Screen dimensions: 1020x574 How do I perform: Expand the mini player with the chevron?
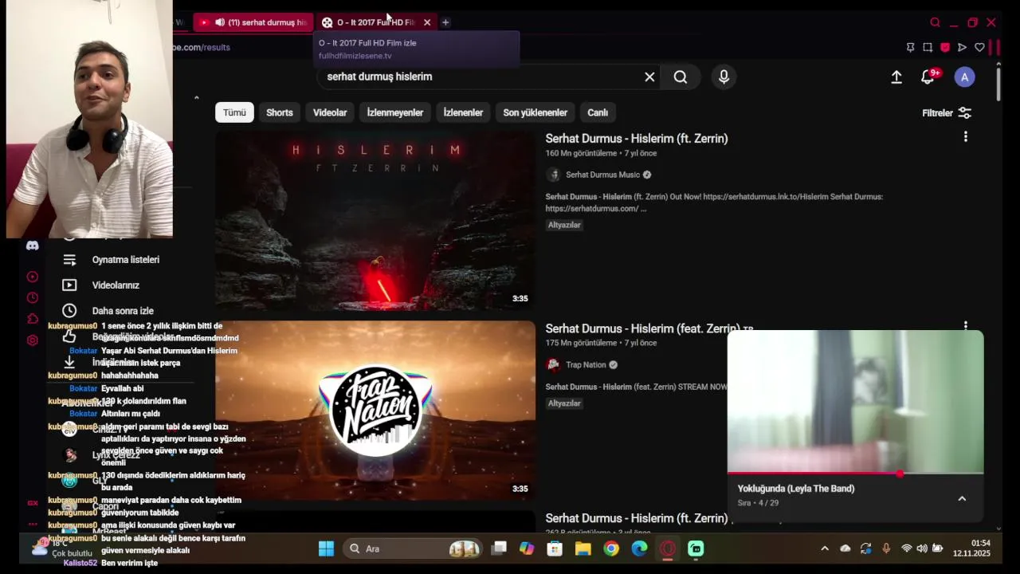(962, 499)
